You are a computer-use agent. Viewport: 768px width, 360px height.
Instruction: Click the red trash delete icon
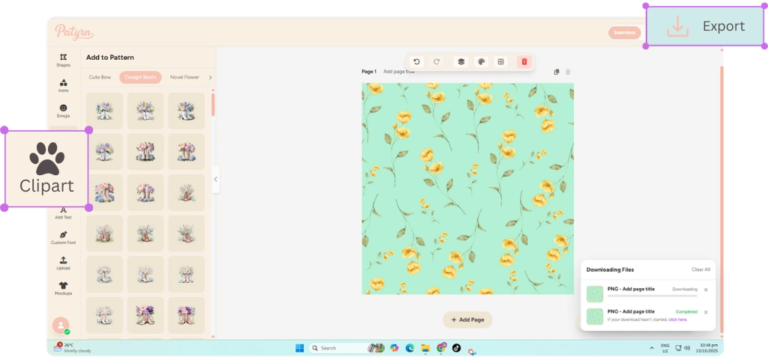click(524, 62)
